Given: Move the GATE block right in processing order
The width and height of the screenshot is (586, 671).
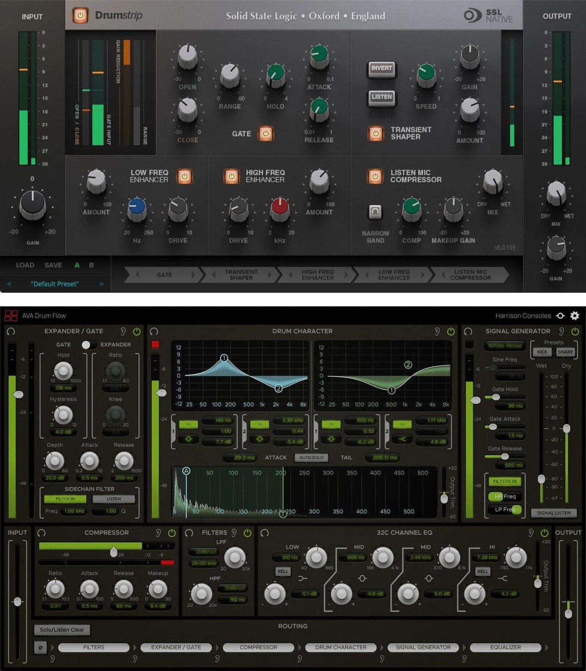Looking at the screenshot, I should pos(193,275).
